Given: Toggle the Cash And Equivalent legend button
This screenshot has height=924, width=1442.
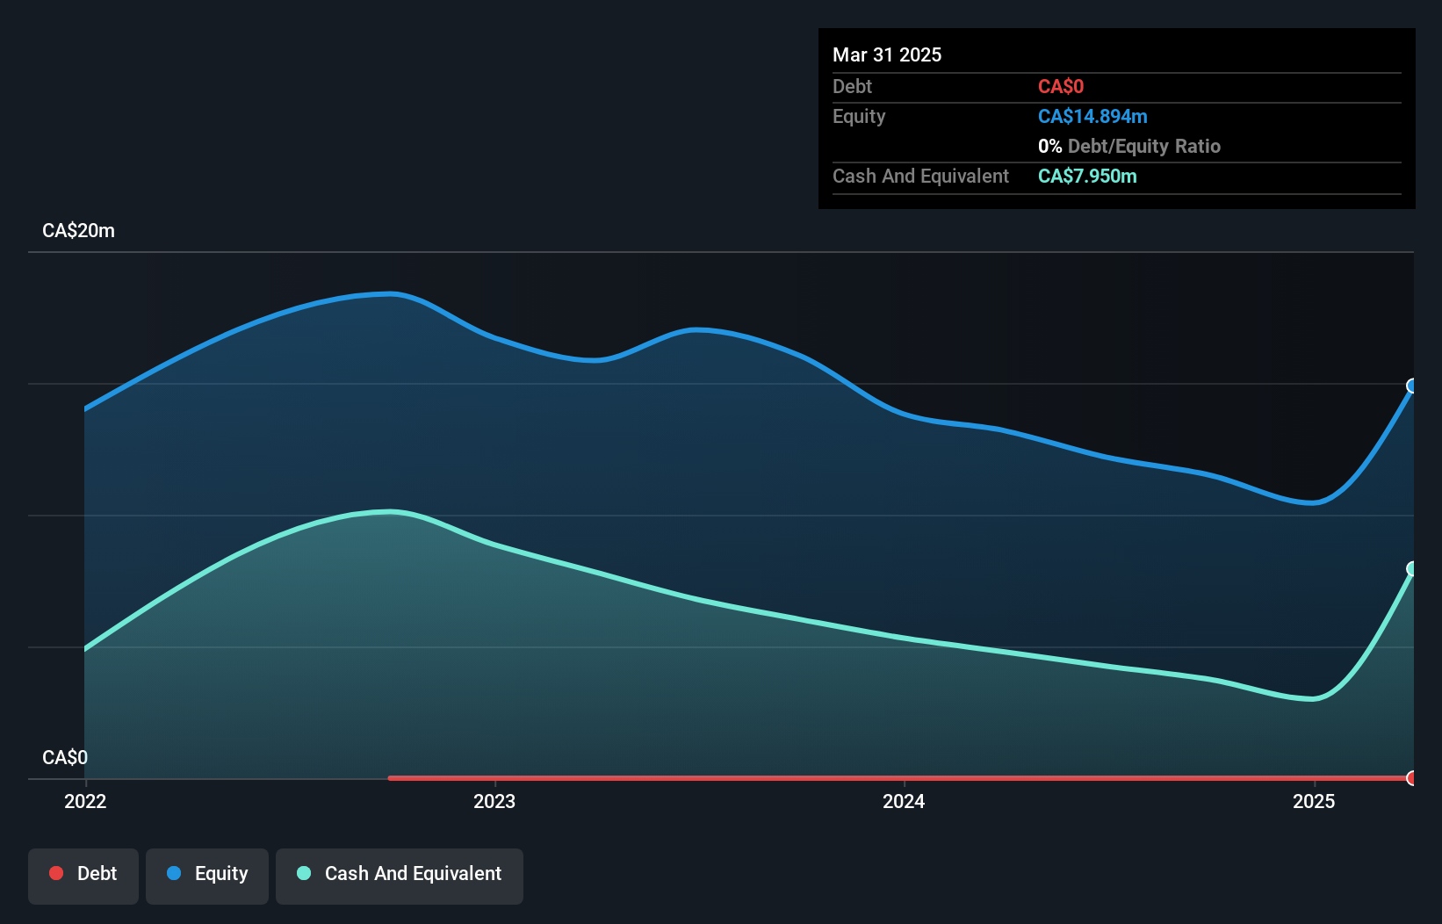Looking at the screenshot, I should click(400, 876).
